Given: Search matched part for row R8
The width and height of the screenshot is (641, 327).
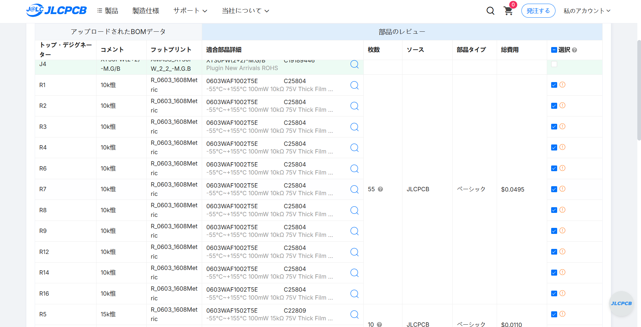Looking at the screenshot, I should tap(354, 210).
